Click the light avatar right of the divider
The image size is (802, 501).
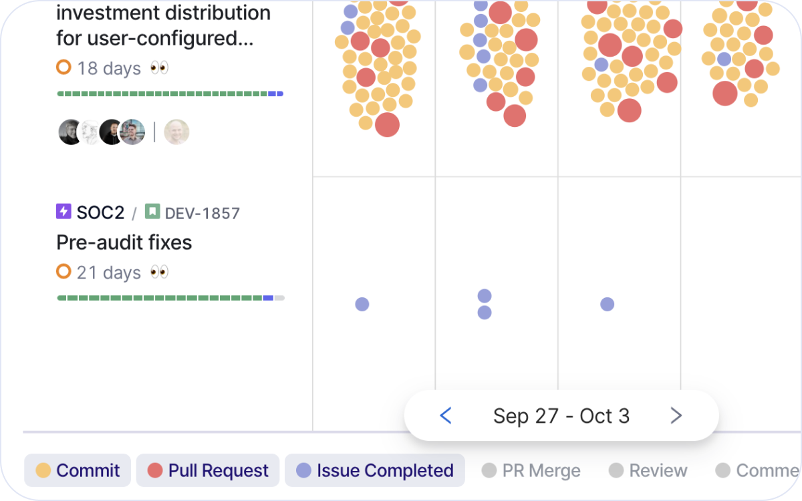pyautogui.click(x=177, y=132)
